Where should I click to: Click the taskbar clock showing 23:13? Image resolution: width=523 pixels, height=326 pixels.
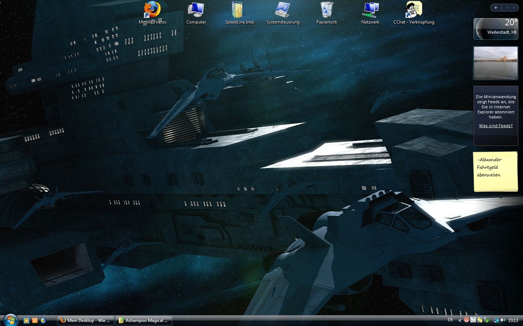pyautogui.click(x=513, y=320)
